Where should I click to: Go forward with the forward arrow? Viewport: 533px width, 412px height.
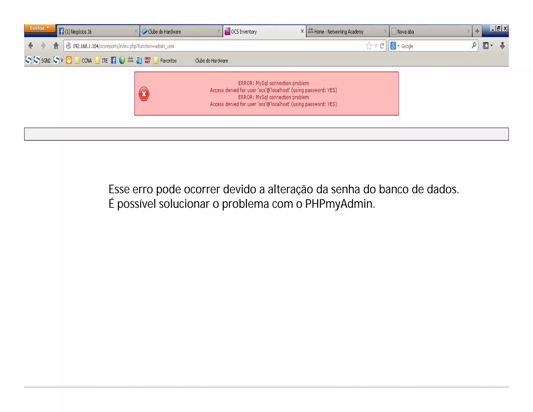click(43, 46)
